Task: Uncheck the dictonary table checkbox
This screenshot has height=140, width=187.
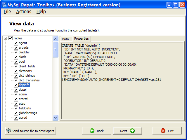Action: tap(16, 71)
